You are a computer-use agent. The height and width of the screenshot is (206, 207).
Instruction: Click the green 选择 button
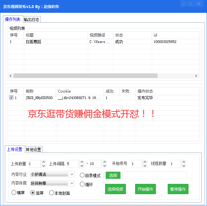(113, 175)
